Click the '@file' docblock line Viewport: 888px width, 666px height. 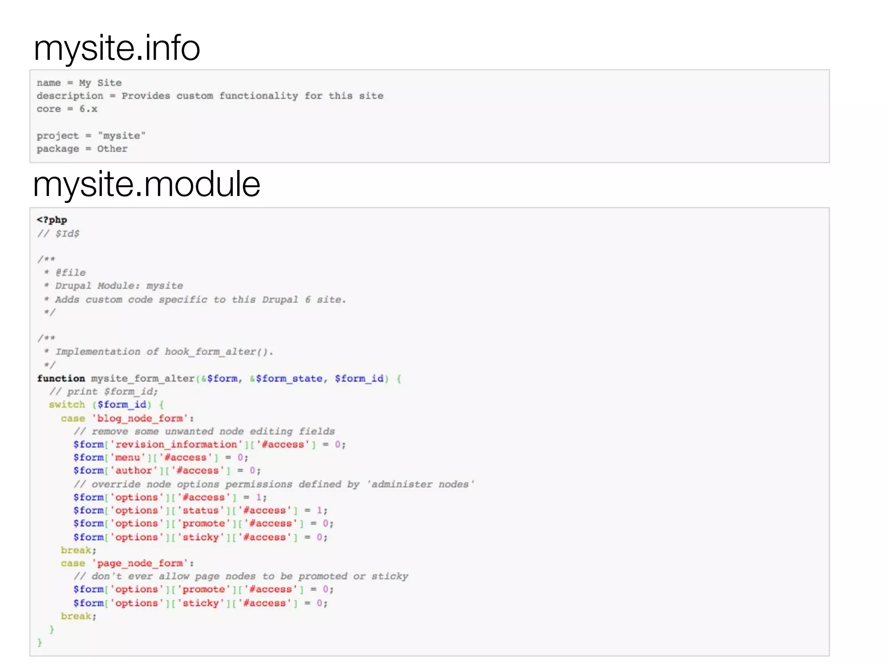(x=65, y=273)
